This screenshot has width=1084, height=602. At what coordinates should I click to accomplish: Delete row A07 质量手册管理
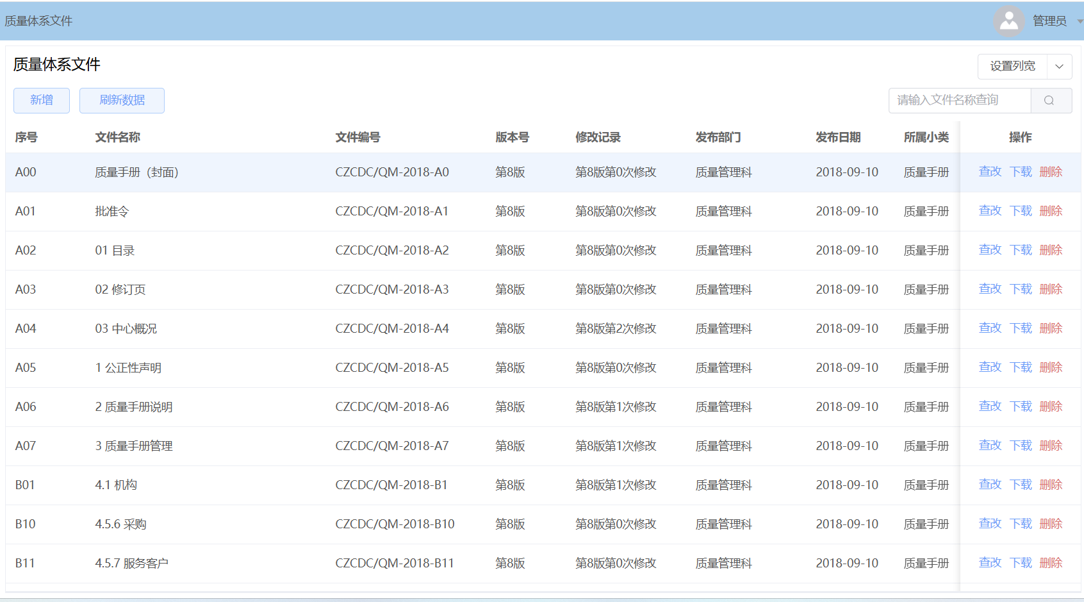1051,446
